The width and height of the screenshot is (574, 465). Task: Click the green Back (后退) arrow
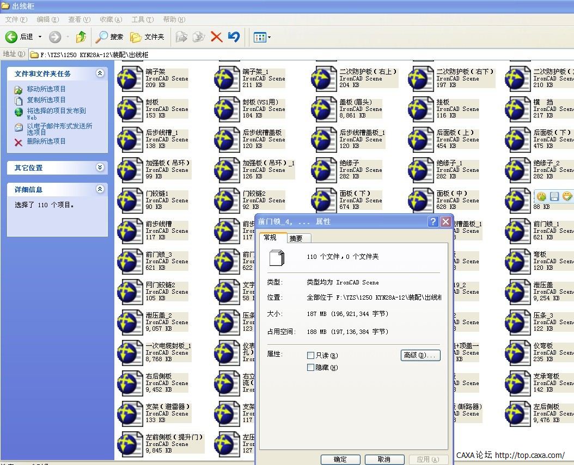click(x=11, y=37)
